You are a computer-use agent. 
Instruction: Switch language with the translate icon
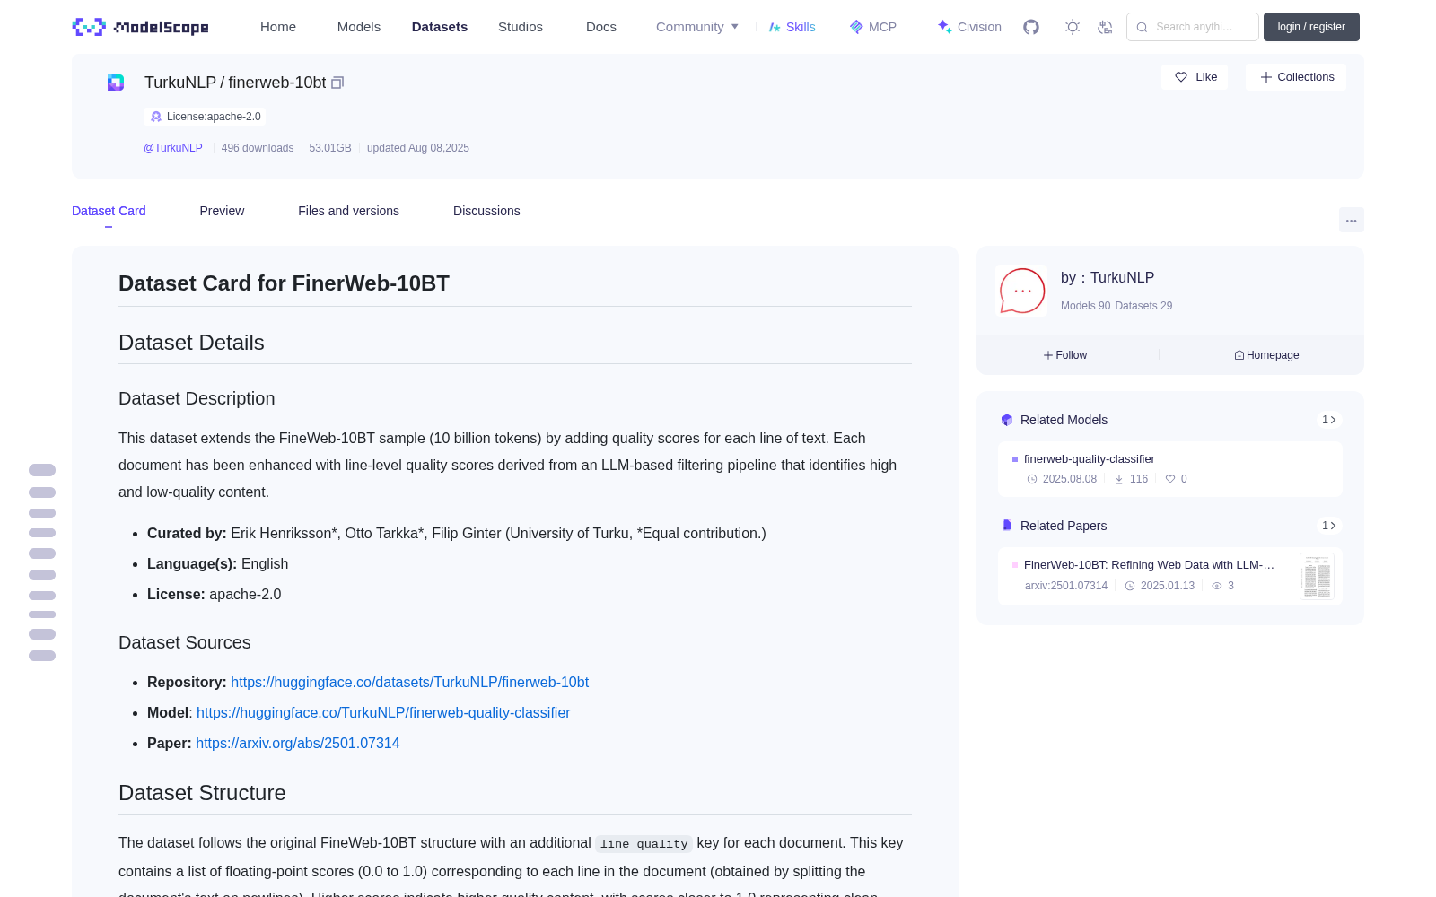[x=1105, y=27]
